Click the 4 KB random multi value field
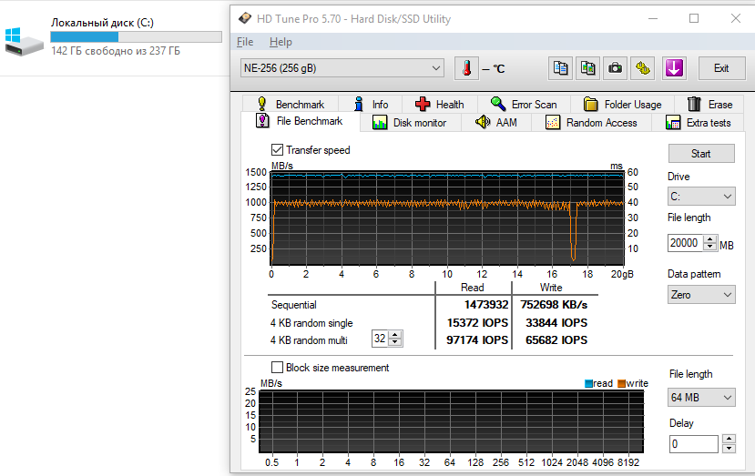 [x=380, y=339]
